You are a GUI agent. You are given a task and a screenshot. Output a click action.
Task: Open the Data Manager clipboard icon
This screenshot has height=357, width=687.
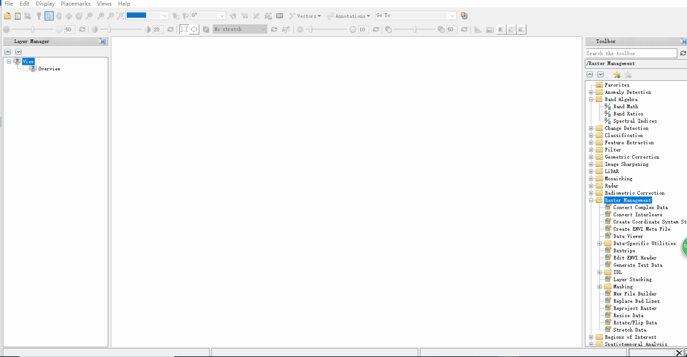17,16
